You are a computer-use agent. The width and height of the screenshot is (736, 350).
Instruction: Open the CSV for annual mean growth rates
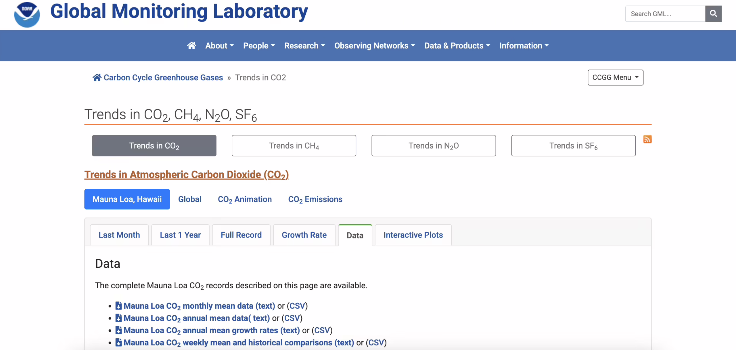[x=322, y=330]
